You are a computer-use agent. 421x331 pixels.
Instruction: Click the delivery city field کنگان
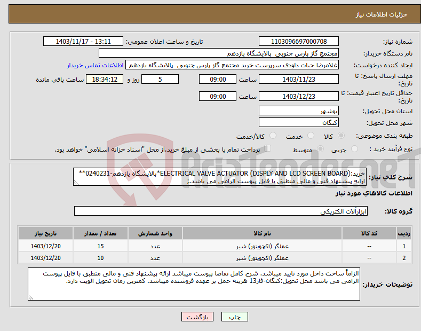pyautogui.click(x=299, y=122)
